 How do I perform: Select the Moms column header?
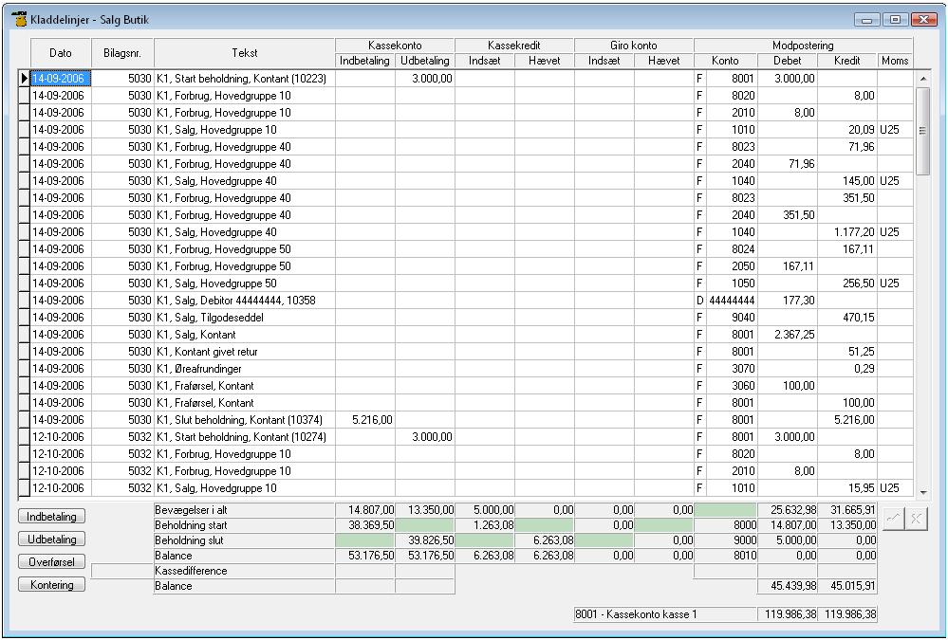[895, 61]
